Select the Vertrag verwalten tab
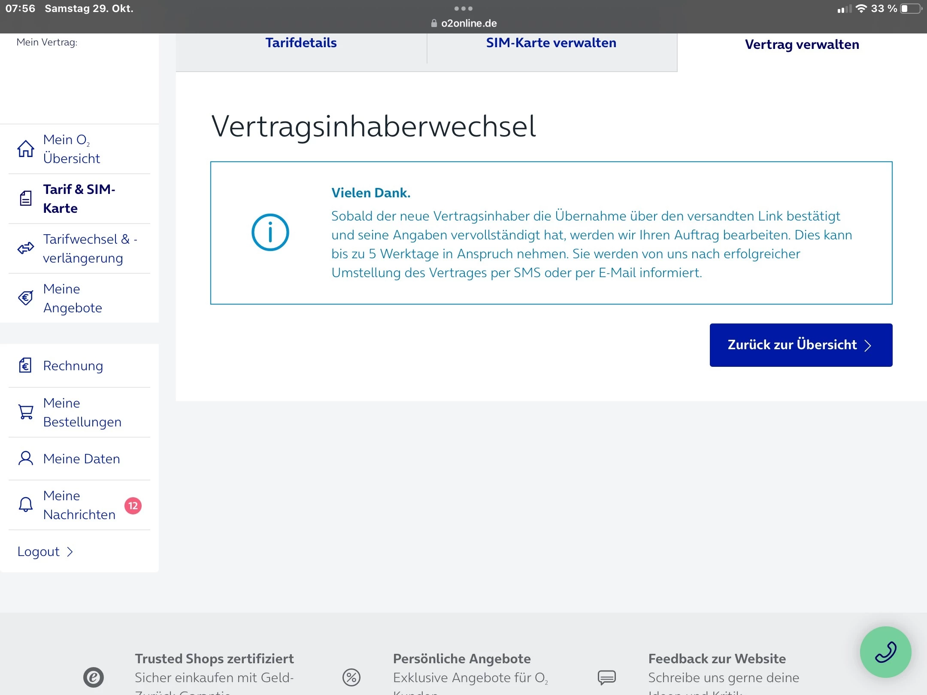This screenshot has height=695, width=927. 802,45
